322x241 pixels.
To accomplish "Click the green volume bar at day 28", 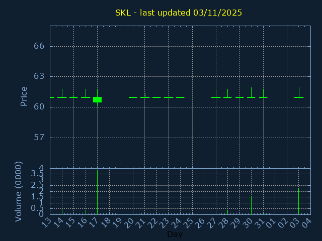I will pos(227,211).
